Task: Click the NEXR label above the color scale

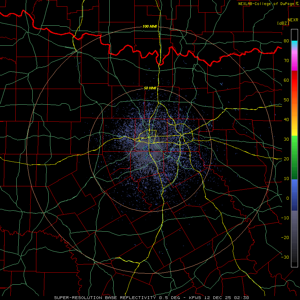Action: point(293,20)
